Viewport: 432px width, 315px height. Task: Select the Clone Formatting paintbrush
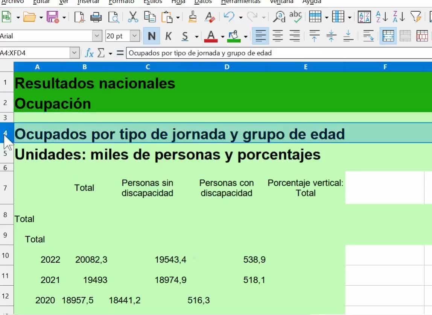tap(193, 17)
